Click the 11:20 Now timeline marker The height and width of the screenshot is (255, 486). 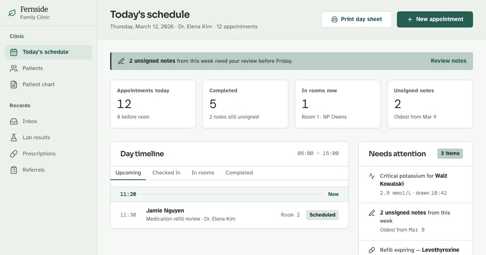[x=229, y=194]
